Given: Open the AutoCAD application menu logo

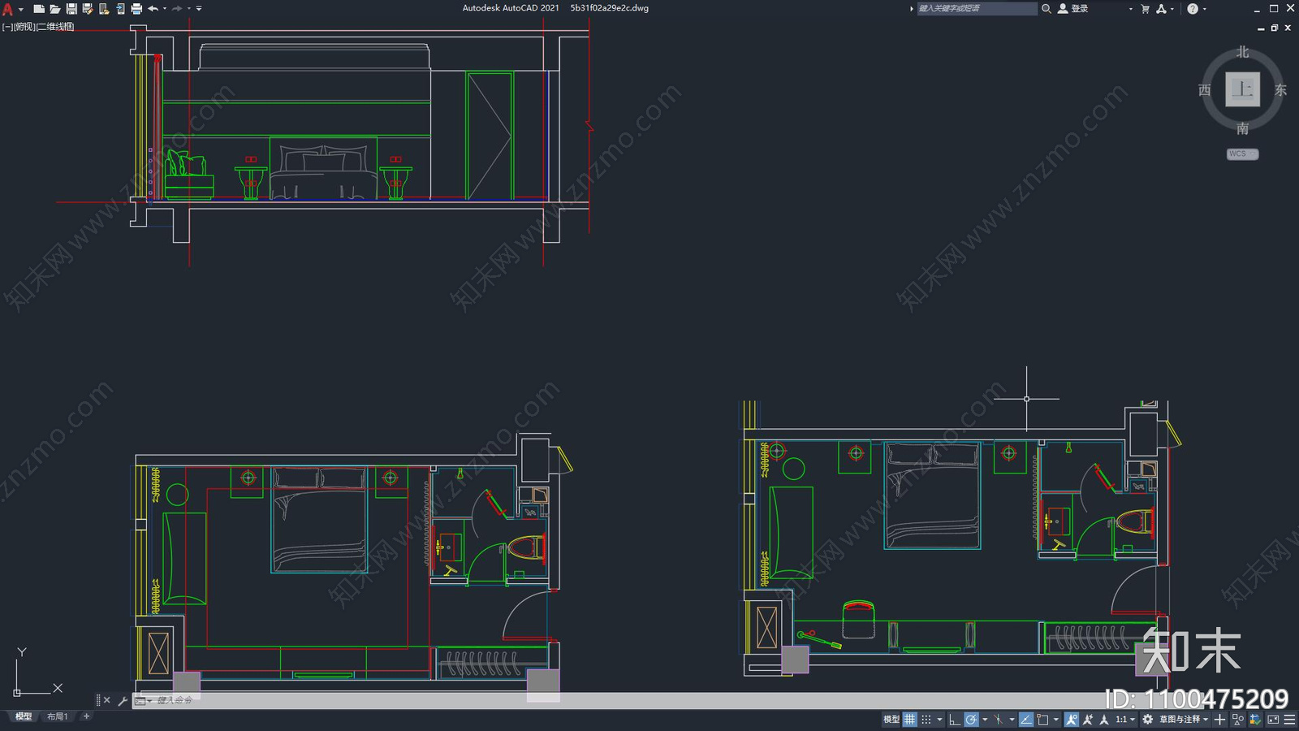Looking at the screenshot, I should tap(8, 9).
